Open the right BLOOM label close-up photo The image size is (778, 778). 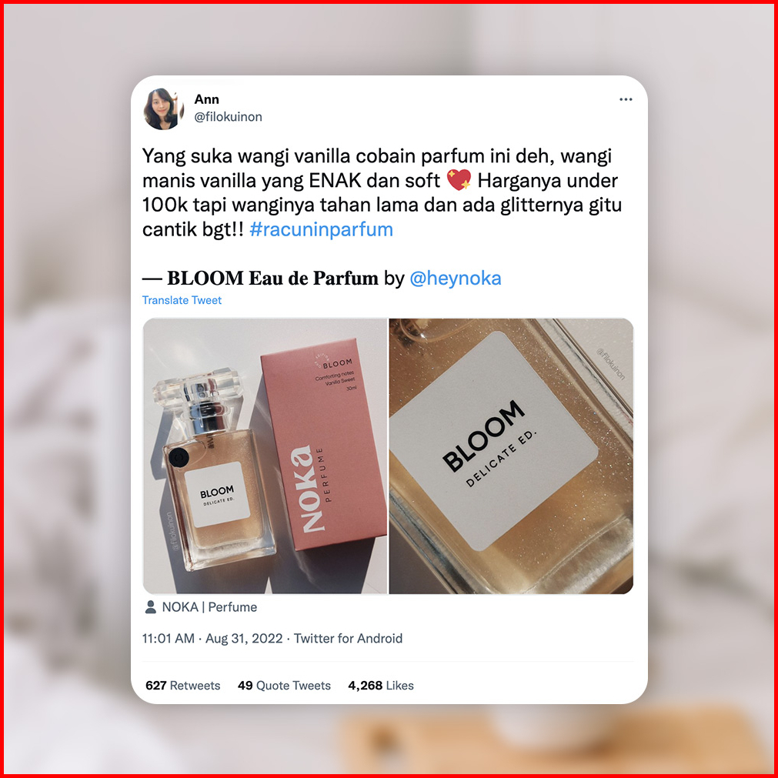[511, 456]
